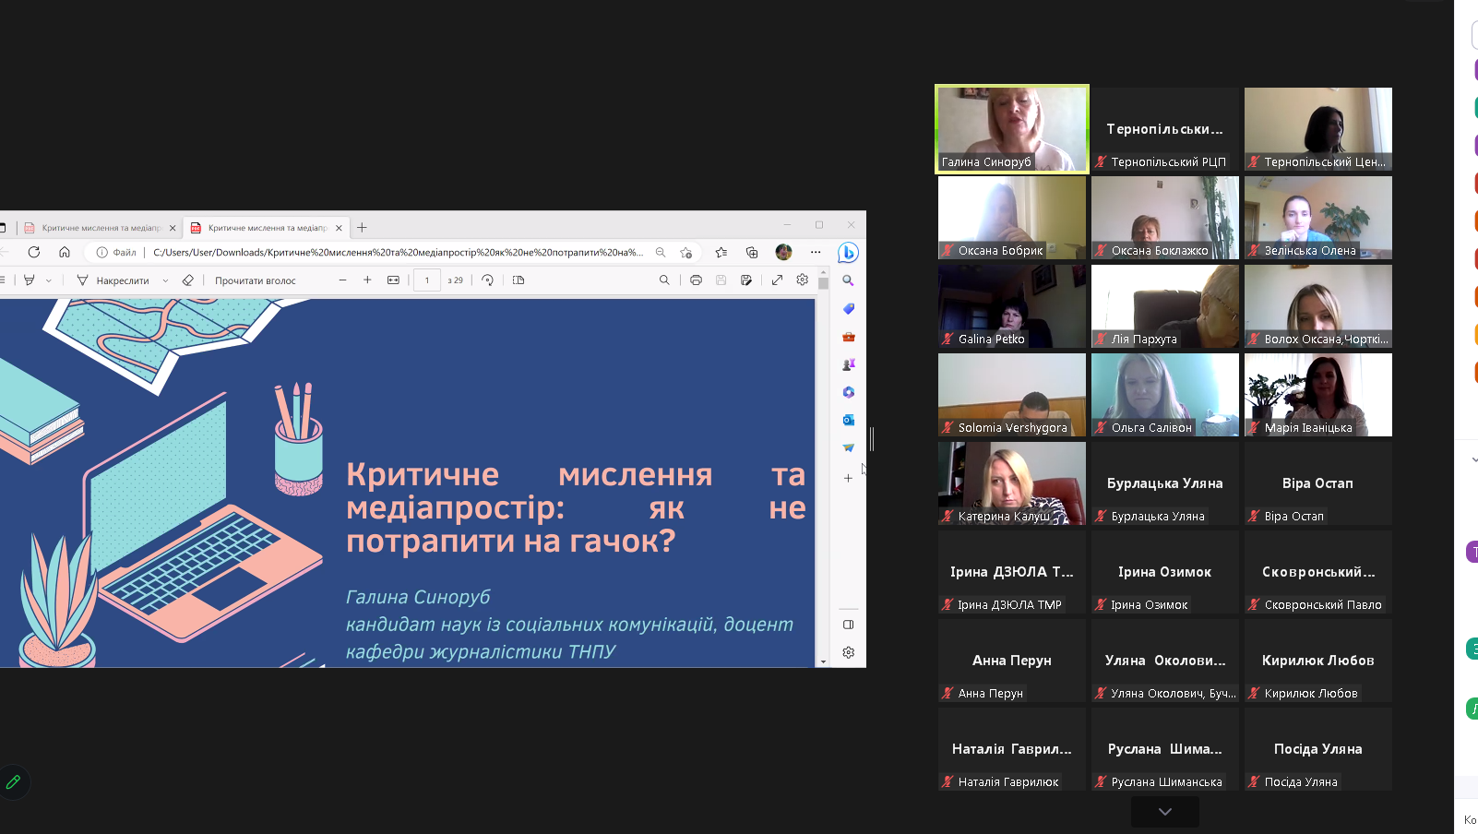Click the Прочитати вголос button
The height and width of the screenshot is (834, 1478).
pyautogui.click(x=255, y=280)
